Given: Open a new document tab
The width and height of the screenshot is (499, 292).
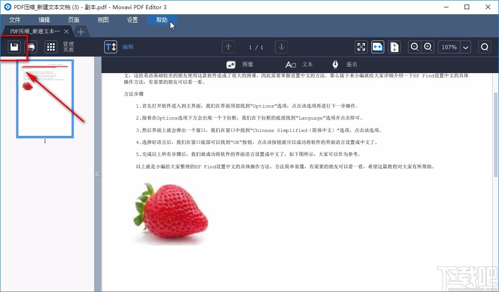Looking at the screenshot, I should coord(81,31).
